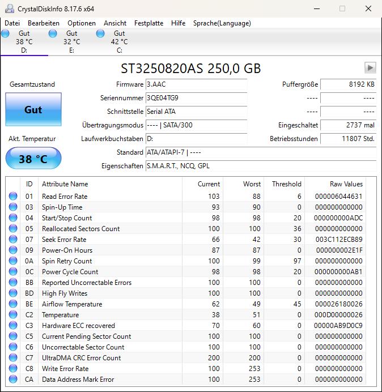
Task: Click the Laufwerkbuchstaben field D:
Action: click(196, 139)
